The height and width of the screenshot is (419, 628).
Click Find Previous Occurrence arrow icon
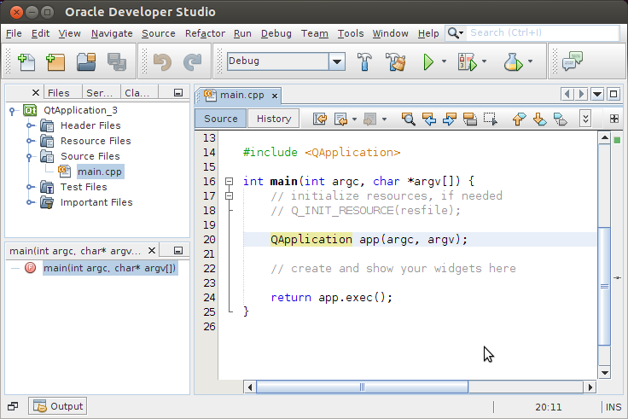click(x=429, y=119)
